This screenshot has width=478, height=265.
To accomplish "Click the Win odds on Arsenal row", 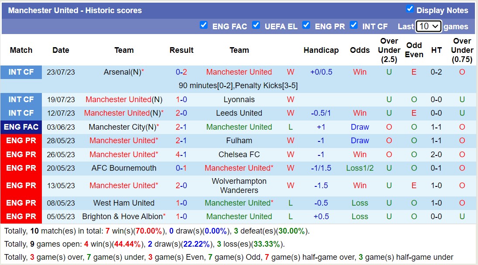I will pos(359,72).
